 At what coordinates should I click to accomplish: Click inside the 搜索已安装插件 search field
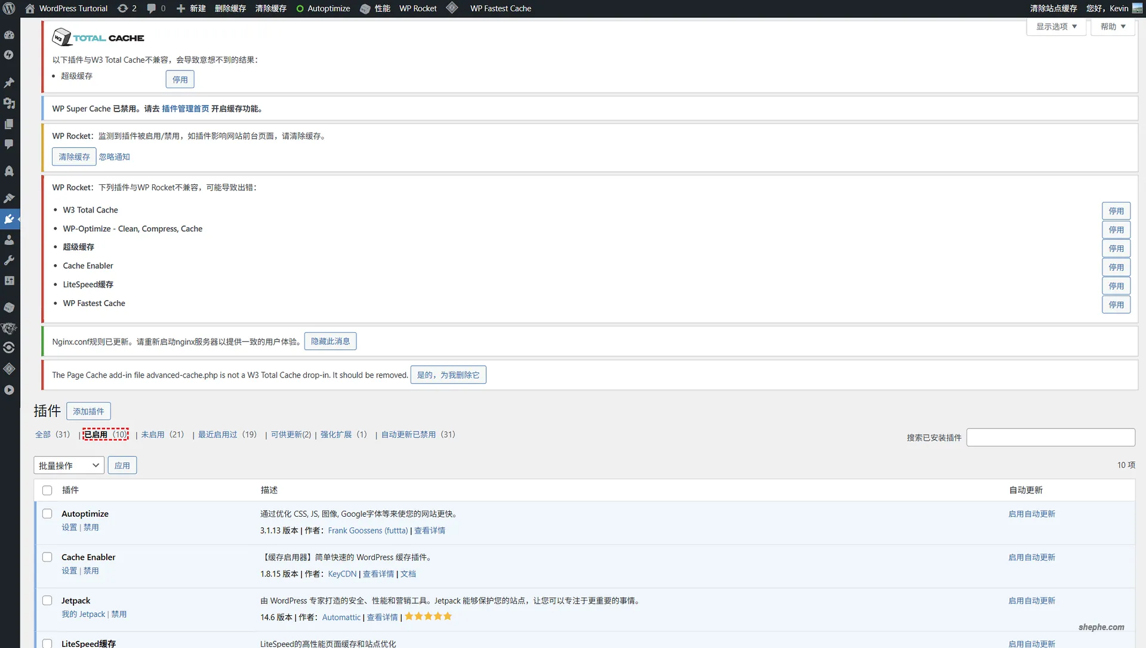tap(1050, 437)
